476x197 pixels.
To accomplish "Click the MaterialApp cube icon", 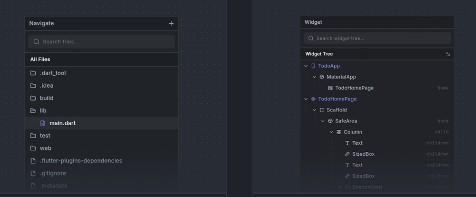I will (322, 77).
